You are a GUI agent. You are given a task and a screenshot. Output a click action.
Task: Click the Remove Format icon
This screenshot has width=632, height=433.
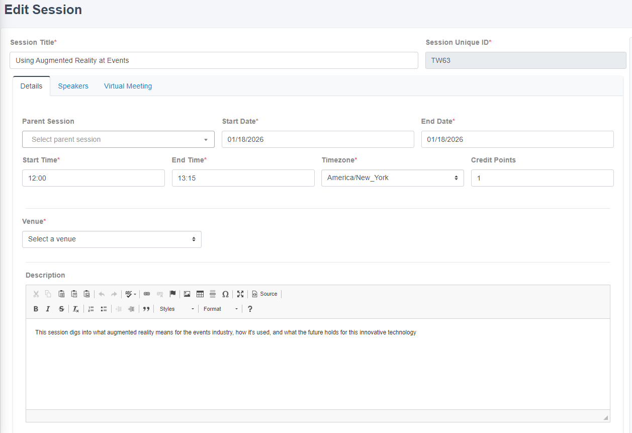76,309
